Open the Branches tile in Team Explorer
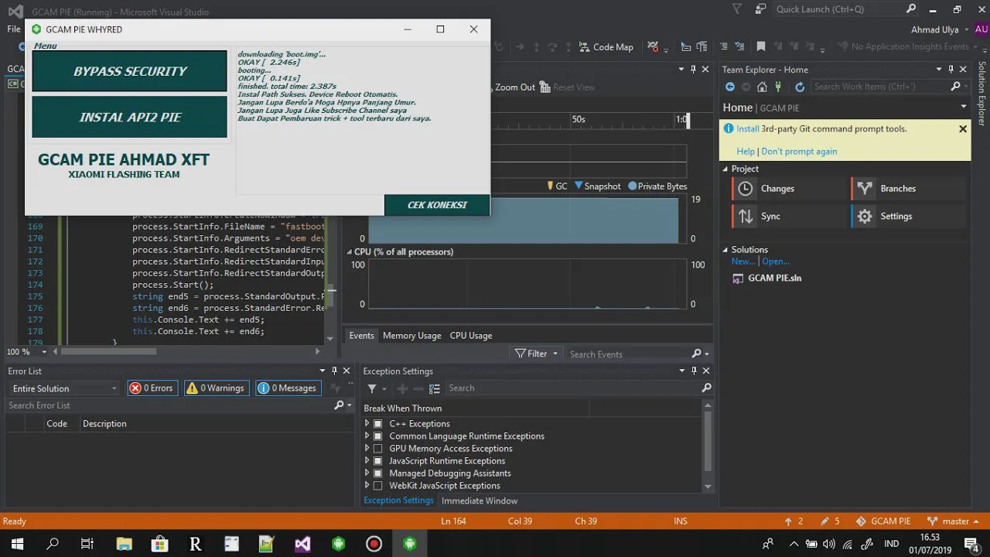 [x=909, y=189]
